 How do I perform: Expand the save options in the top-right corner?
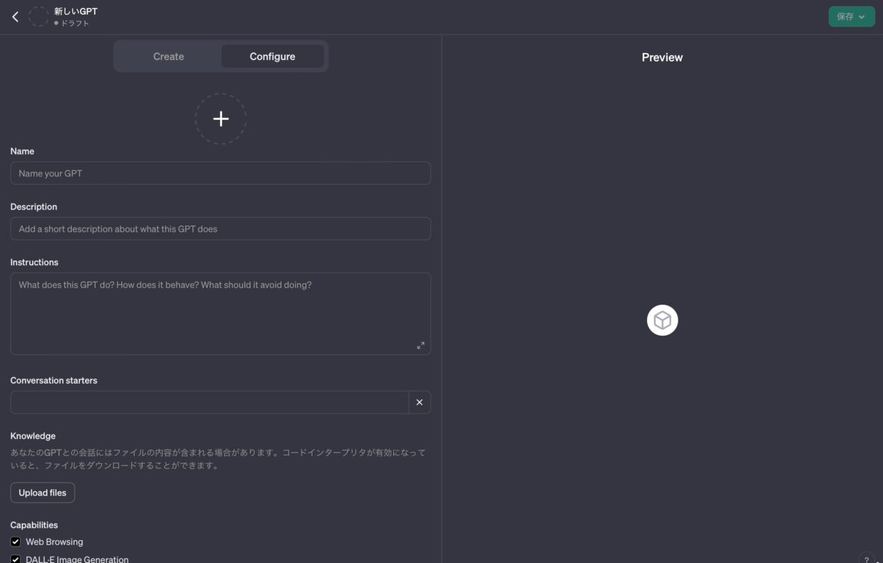click(x=862, y=16)
